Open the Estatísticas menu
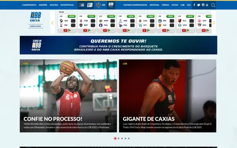Image resolution: width=237 pixels, height=148 pixels. [x=67, y=5]
